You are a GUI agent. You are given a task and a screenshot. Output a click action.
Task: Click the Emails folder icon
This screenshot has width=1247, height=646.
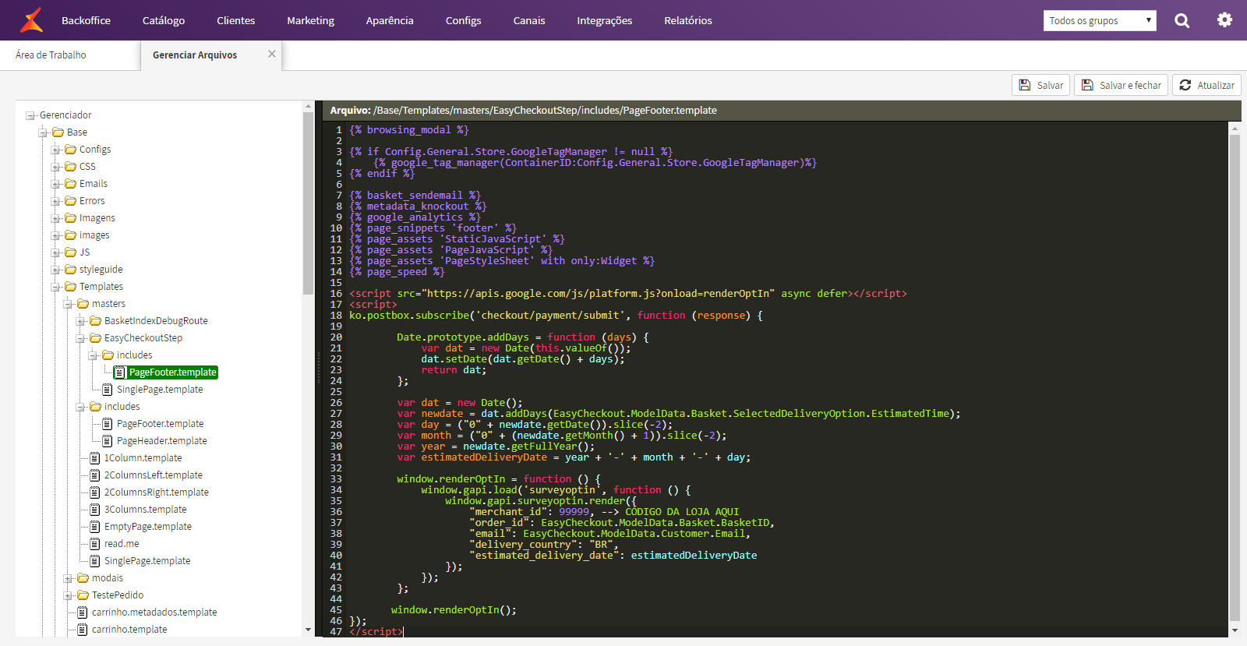coord(70,184)
